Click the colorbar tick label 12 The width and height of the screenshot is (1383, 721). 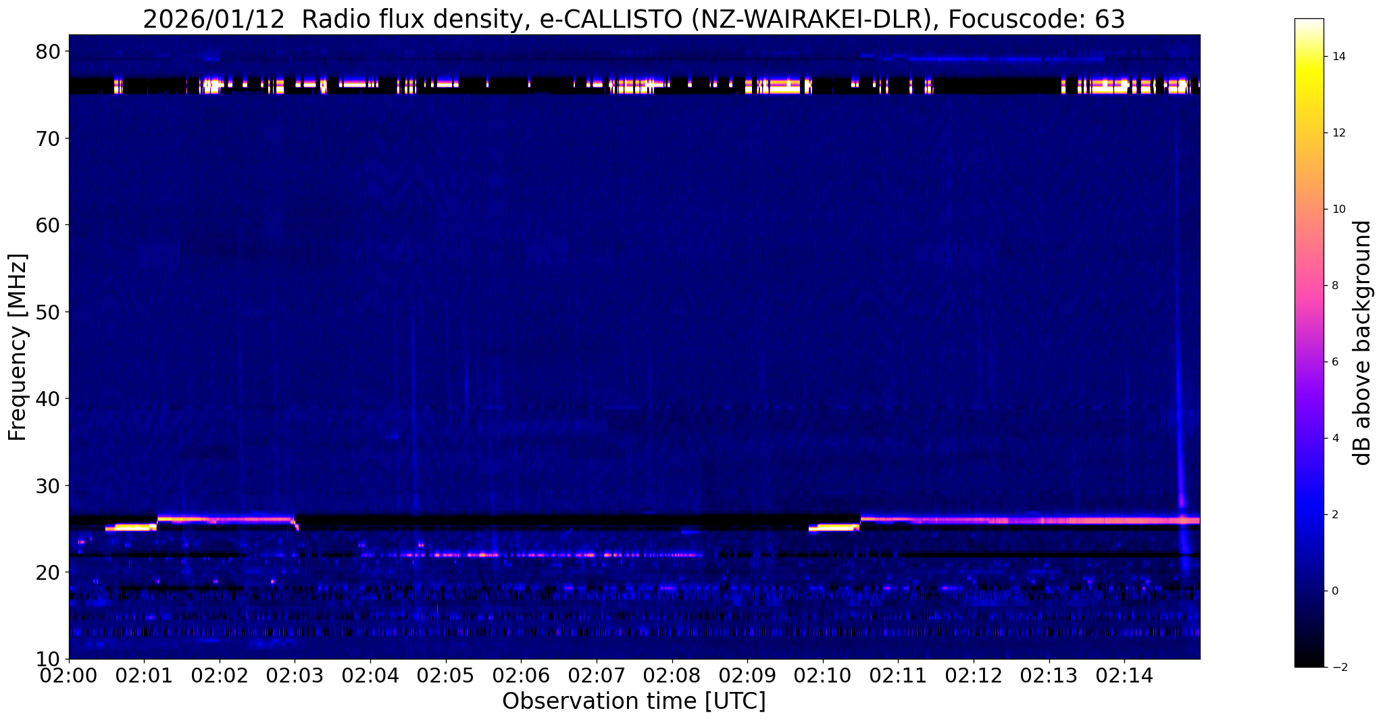pyautogui.click(x=1338, y=133)
